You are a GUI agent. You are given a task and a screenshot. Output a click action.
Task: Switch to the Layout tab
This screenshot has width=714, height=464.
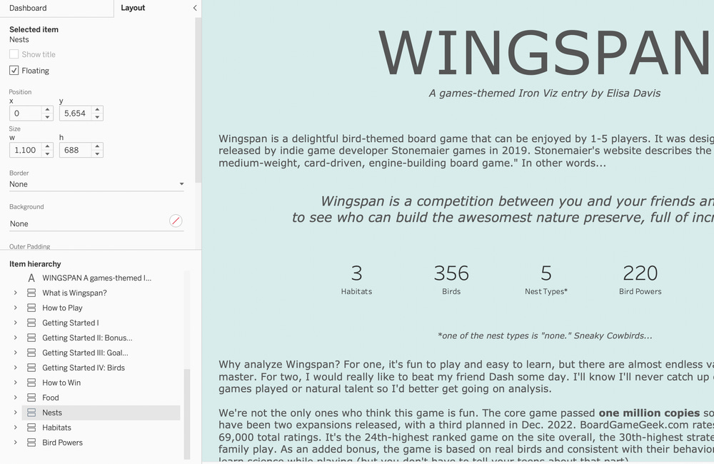pos(133,8)
